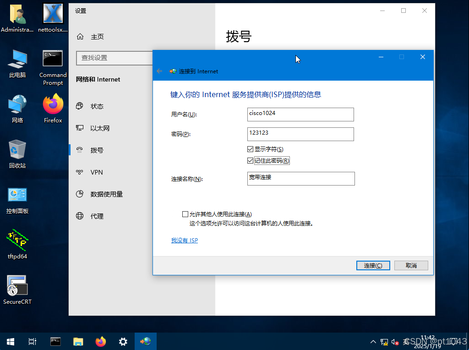The height and width of the screenshot is (350, 469).
Task: Show hidden tray icons chevron
Action: pos(373,342)
